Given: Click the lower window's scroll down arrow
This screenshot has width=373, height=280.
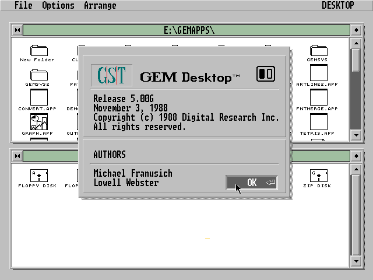Looking at the screenshot, I should click(356, 261).
